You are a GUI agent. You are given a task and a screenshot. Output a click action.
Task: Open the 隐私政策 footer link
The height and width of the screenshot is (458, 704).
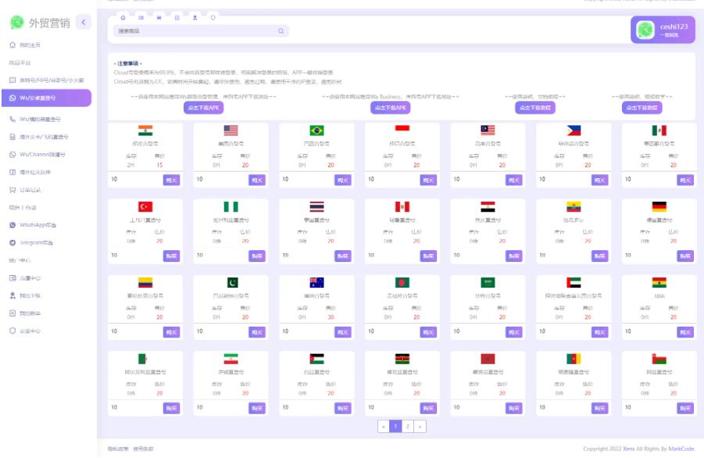[x=116, y=449]
